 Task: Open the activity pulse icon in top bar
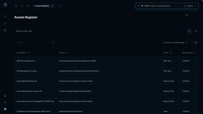pyautogui.click(x=22, y=6)
